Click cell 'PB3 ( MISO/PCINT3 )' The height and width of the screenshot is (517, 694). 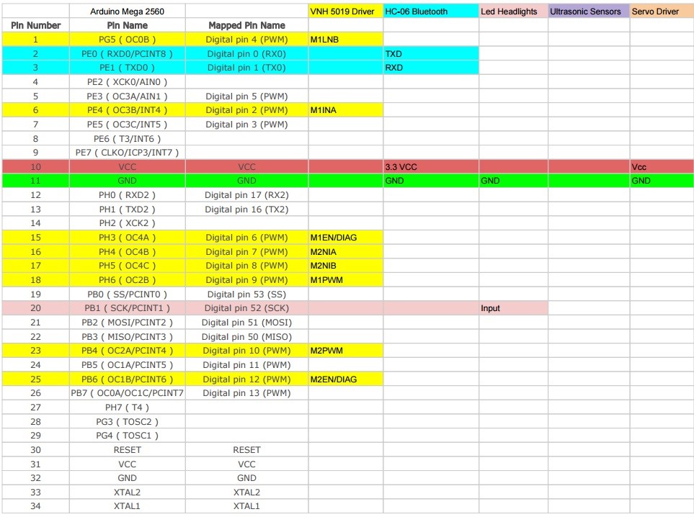[127, 336]
